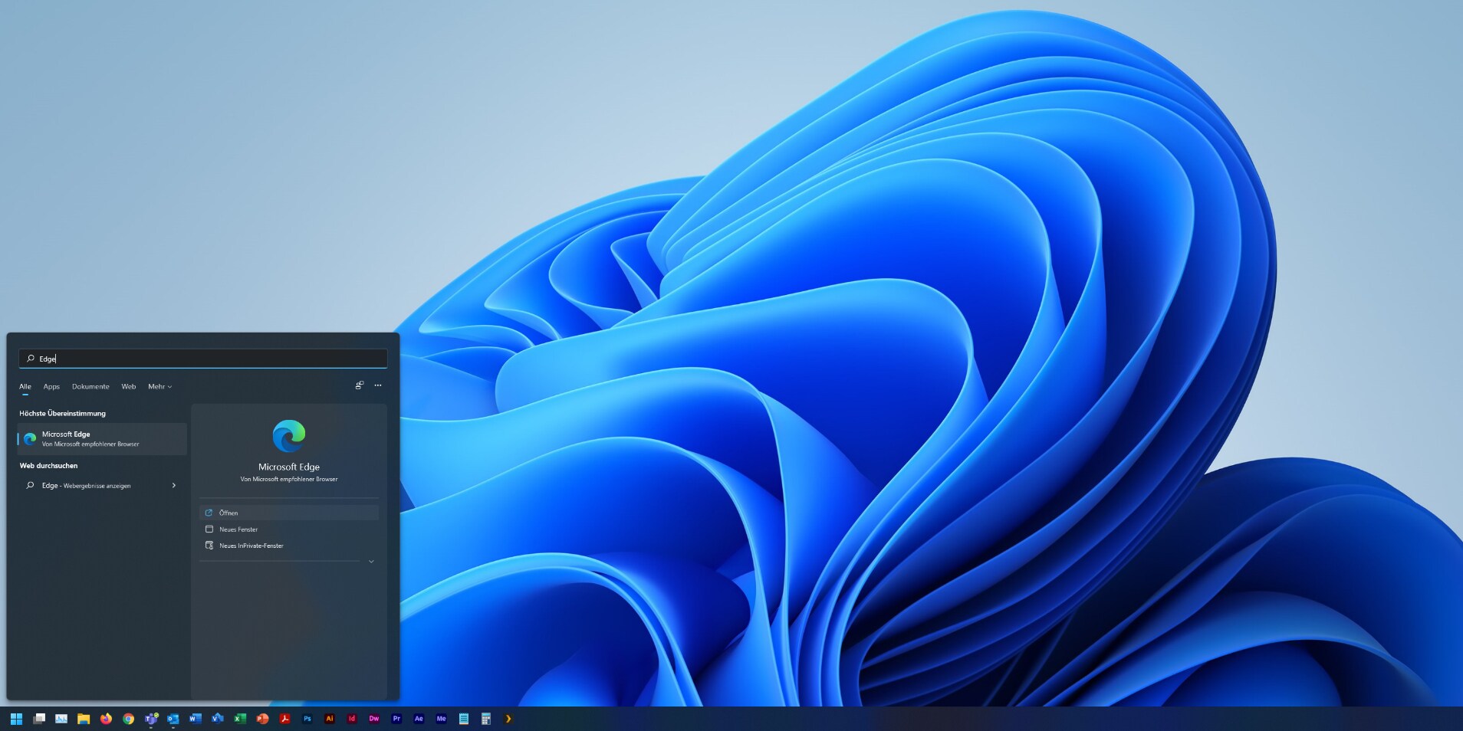
Task: Open the performance monitor taskbar icon
Action: pos(61,719)
